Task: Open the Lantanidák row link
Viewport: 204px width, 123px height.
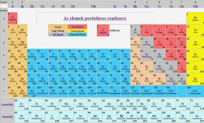Action: click(x=7, y=104)
